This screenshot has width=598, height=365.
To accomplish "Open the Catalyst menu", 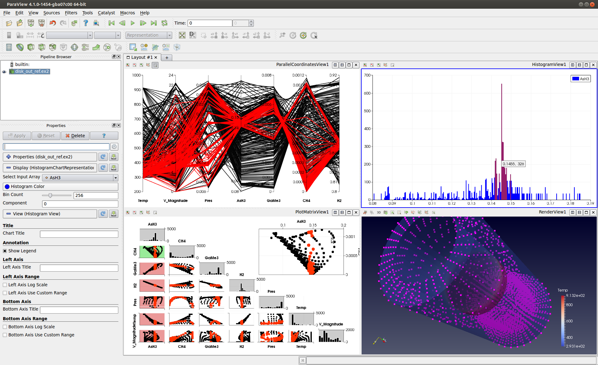I will pyautogui.click(x=106, y=13).
